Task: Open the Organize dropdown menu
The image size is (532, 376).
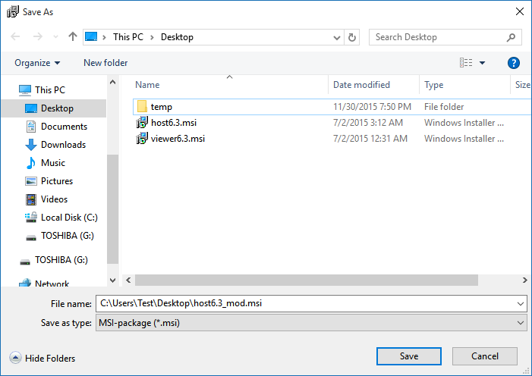Action: [37, 63]
